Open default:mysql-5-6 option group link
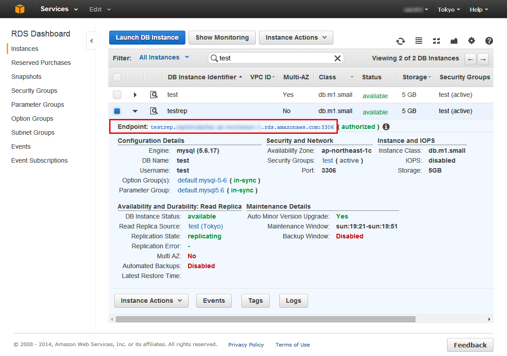 click(x=202, y=180)
